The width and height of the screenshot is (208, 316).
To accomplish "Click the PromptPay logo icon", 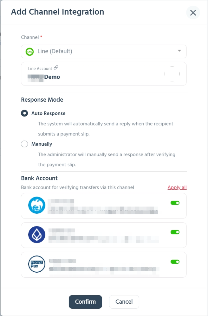I will tap(37, 264).
